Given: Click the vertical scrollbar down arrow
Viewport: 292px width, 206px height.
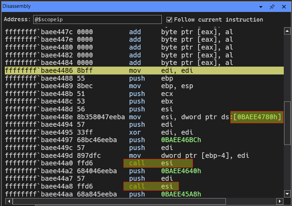Looking at the screenshot, I should pyautogui.click(x=288, y=194).
